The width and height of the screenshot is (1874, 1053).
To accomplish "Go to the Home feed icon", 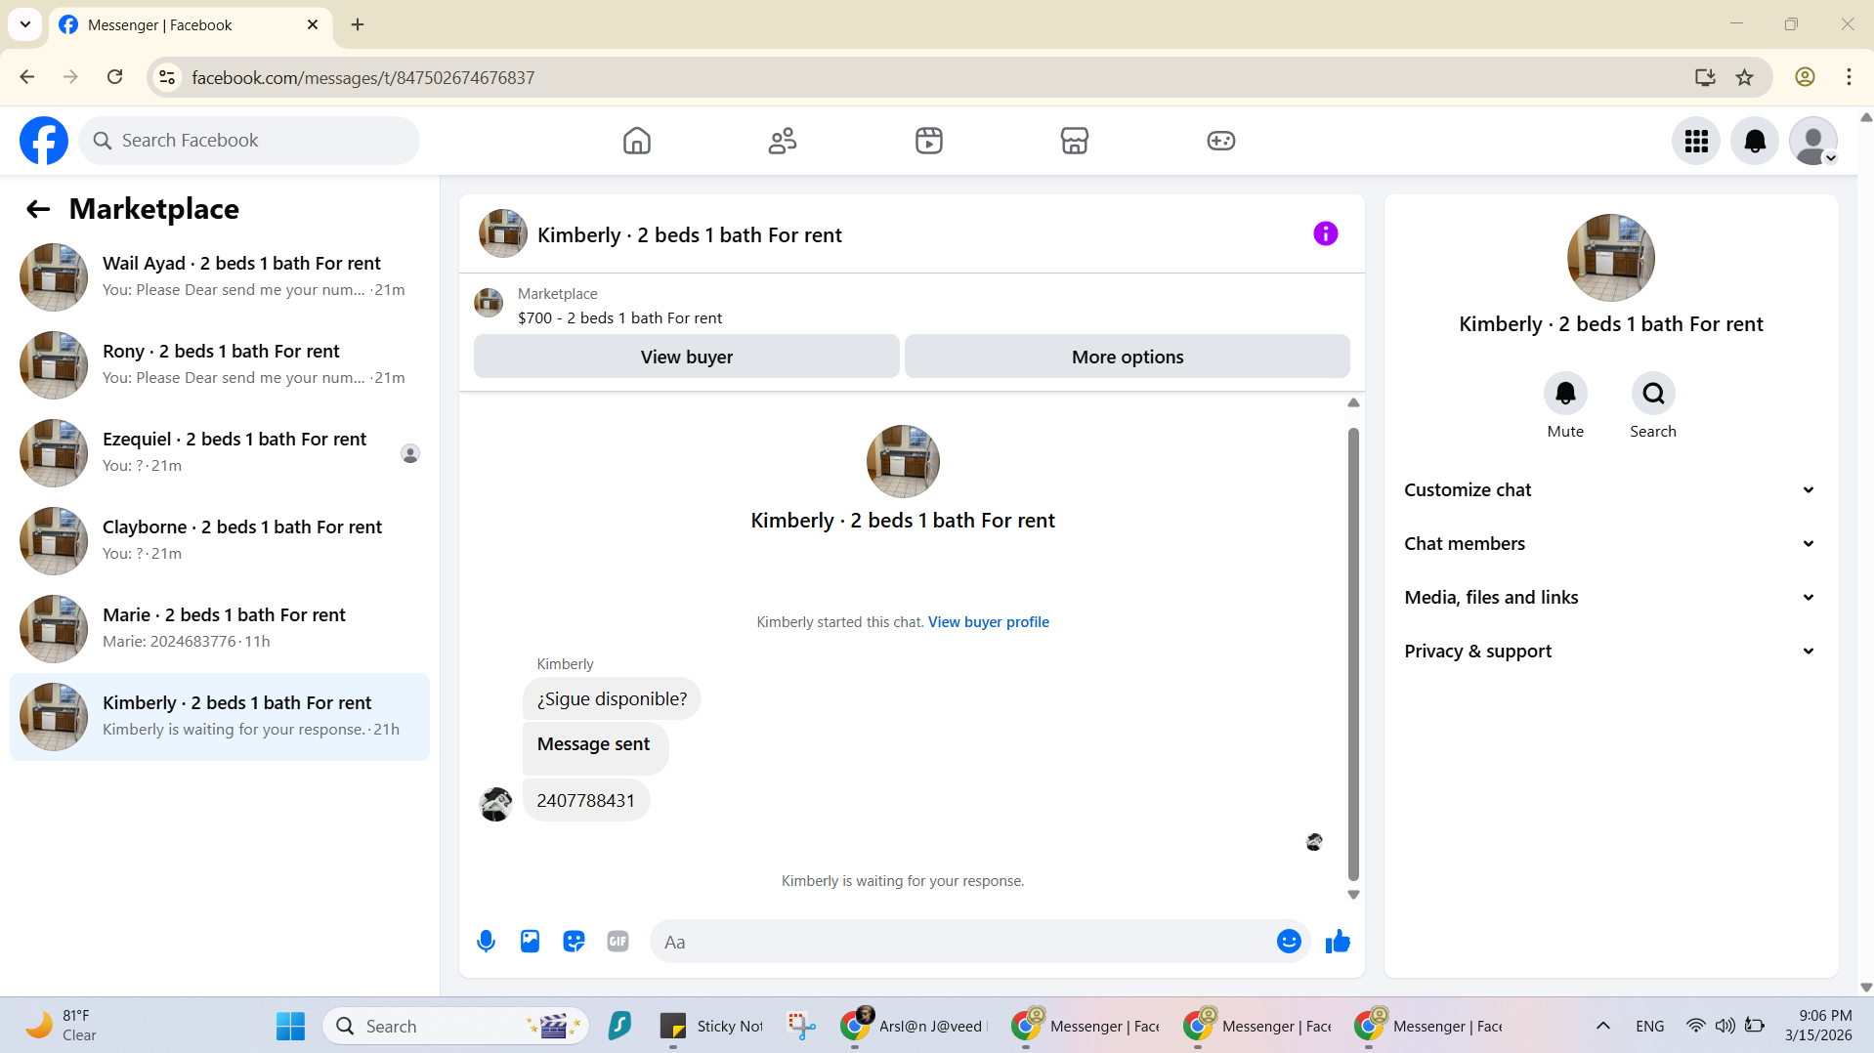I will [637, 141].
